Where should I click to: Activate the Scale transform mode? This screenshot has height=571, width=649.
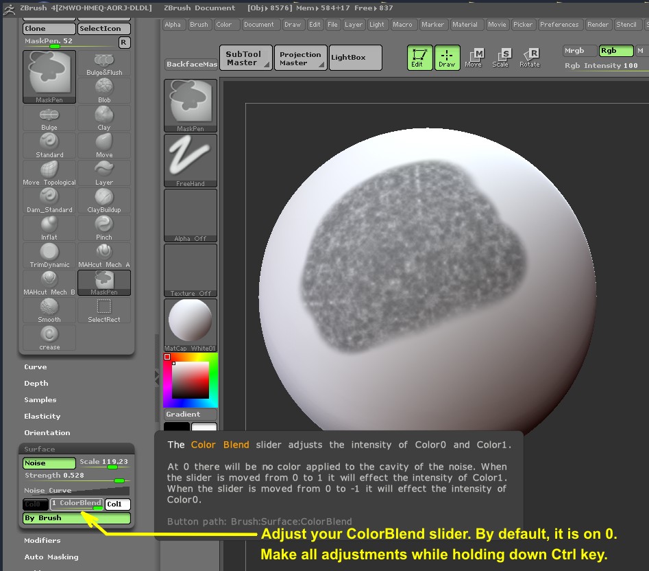(x=500, y=58)
